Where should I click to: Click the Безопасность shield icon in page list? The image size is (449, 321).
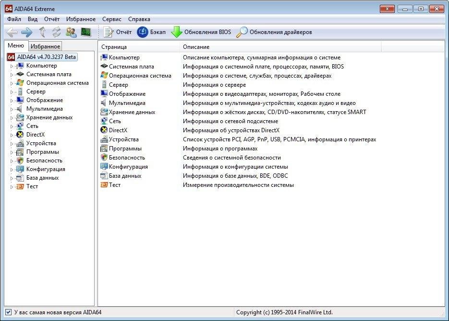(x=104, y=157)
